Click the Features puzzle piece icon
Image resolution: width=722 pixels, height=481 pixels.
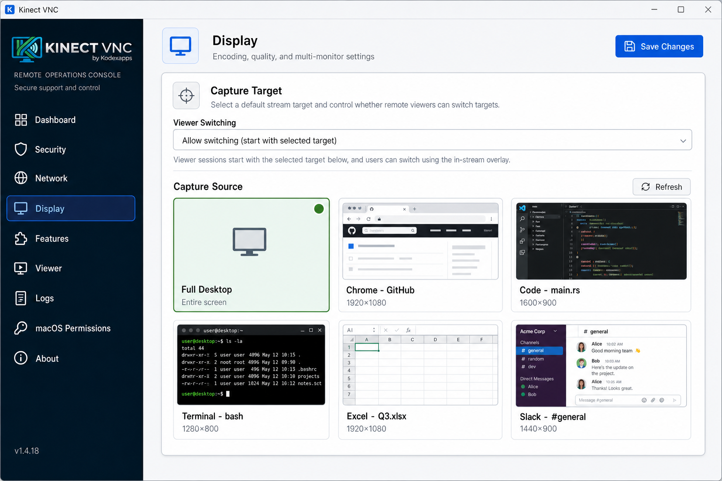pos(21,239)
